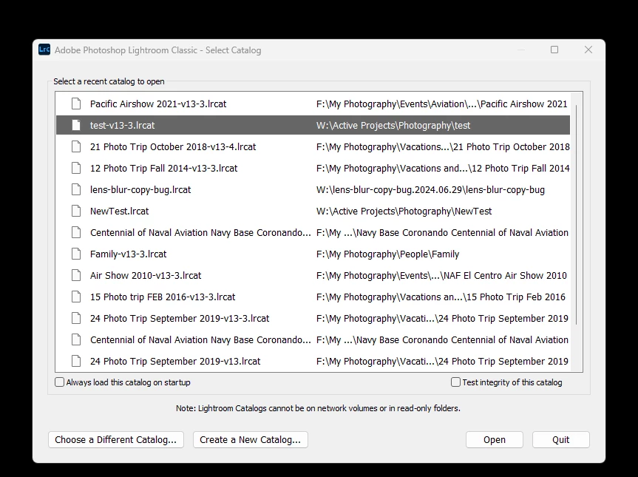The height and width of the screenshot is (477, 638).
Task: Click path ending in \12 Photo Trip Fall 2014
Action: [443, 168]
